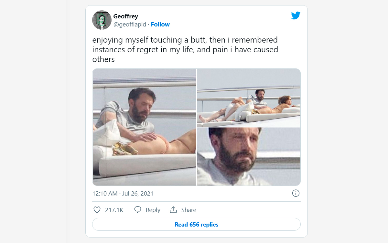
Task: Click the Share text label
Action: 189,210
